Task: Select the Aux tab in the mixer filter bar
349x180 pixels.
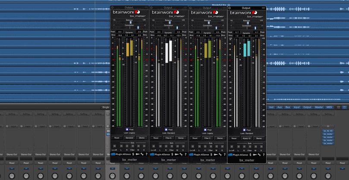Action: [x=280, y=107]
